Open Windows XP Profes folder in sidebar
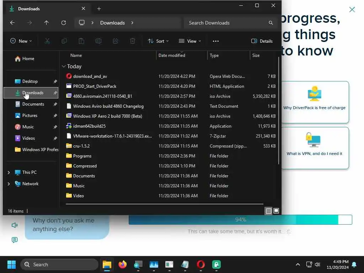Image resolution: width=364 pixels, height=273 pixels. [x=31, y=150]
